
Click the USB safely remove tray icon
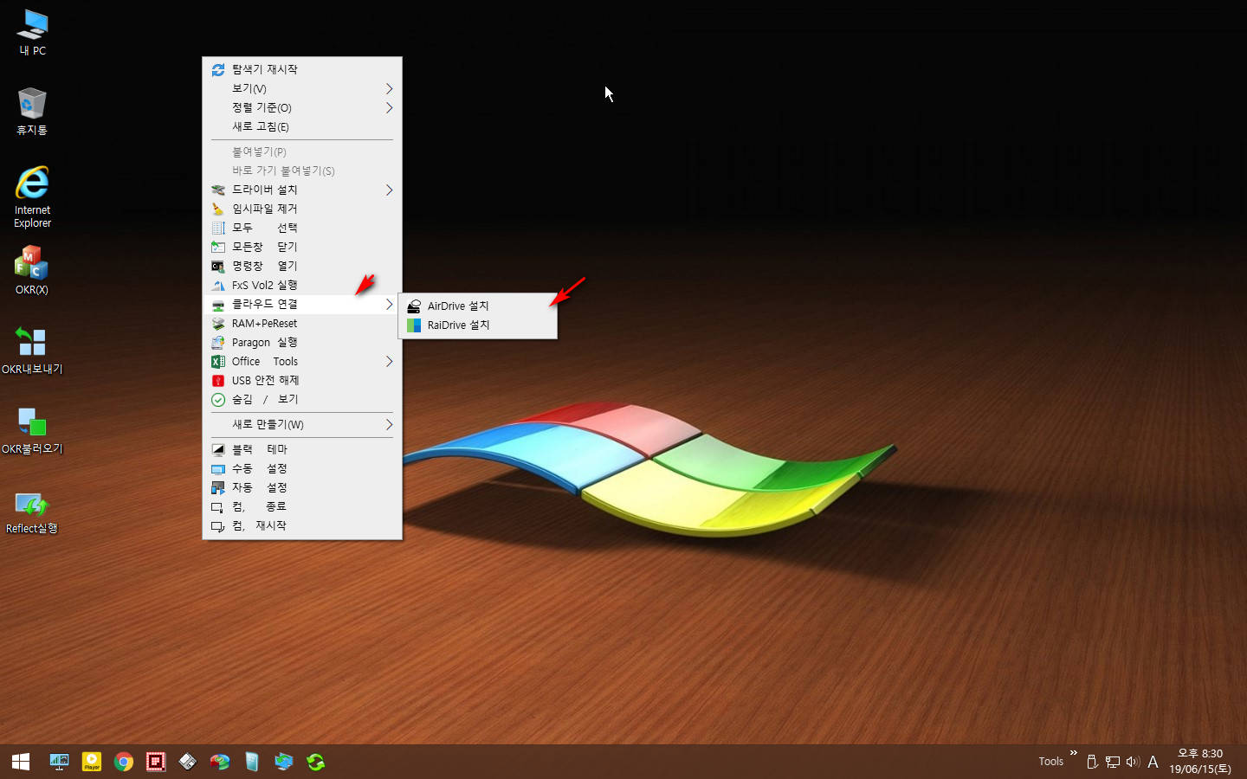(1093, 762)
